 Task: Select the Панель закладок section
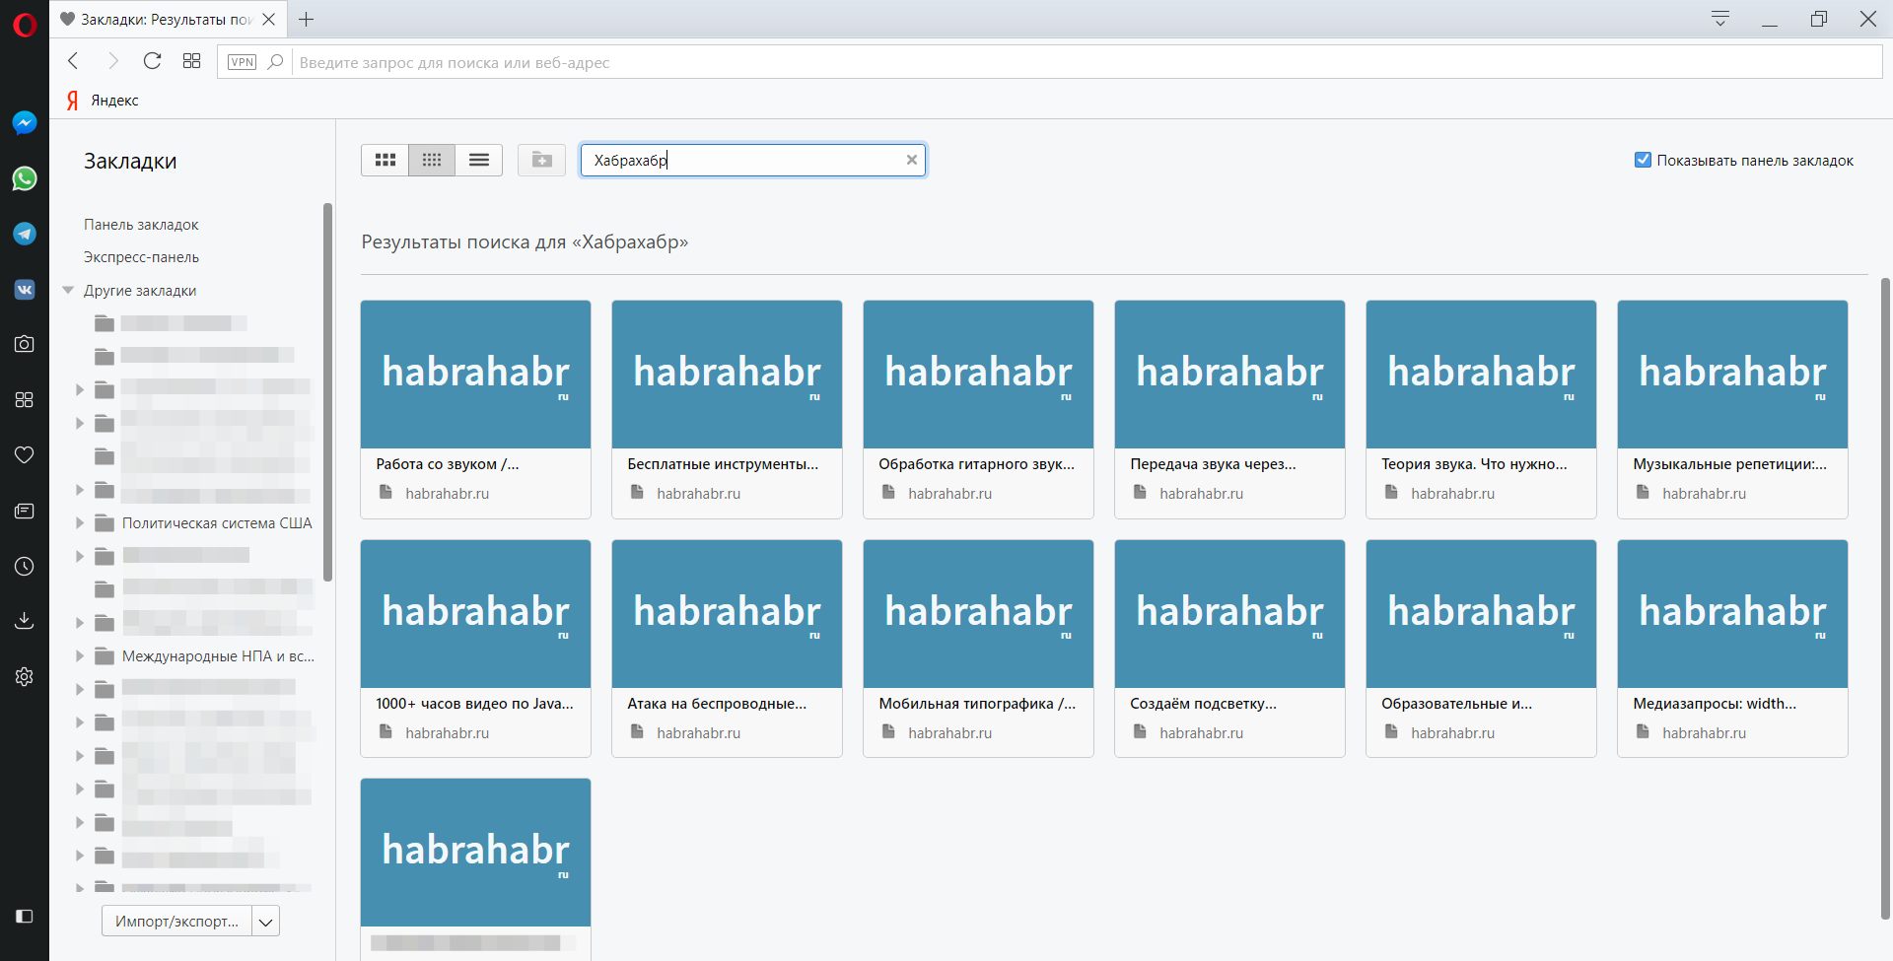pyautogui.click(x=141, y=225)
